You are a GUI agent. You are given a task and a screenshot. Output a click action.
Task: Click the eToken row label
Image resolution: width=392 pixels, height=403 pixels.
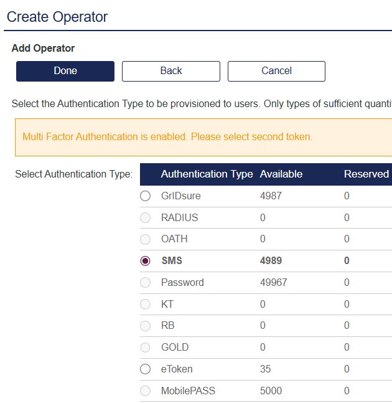point(177,369)
